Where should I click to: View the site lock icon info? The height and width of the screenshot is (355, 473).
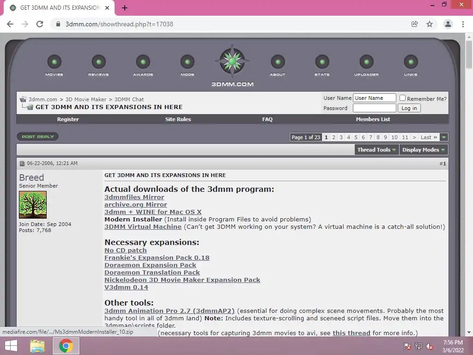(59, 24)
